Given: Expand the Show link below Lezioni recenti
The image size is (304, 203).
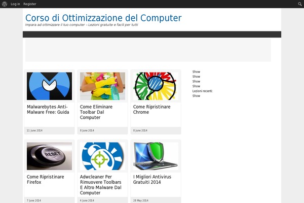Looking at the screenshot, I should [196, 96].
